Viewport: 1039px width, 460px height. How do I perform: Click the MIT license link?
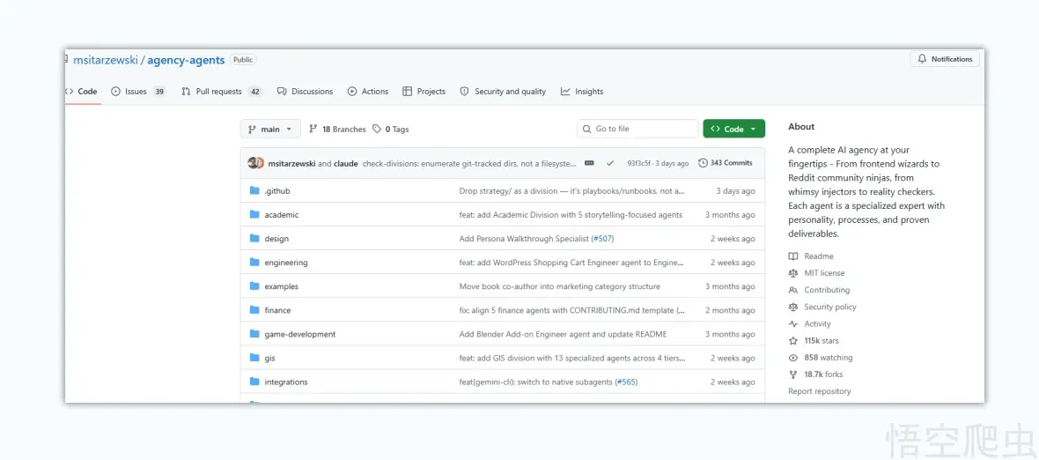tap(824, 273)
